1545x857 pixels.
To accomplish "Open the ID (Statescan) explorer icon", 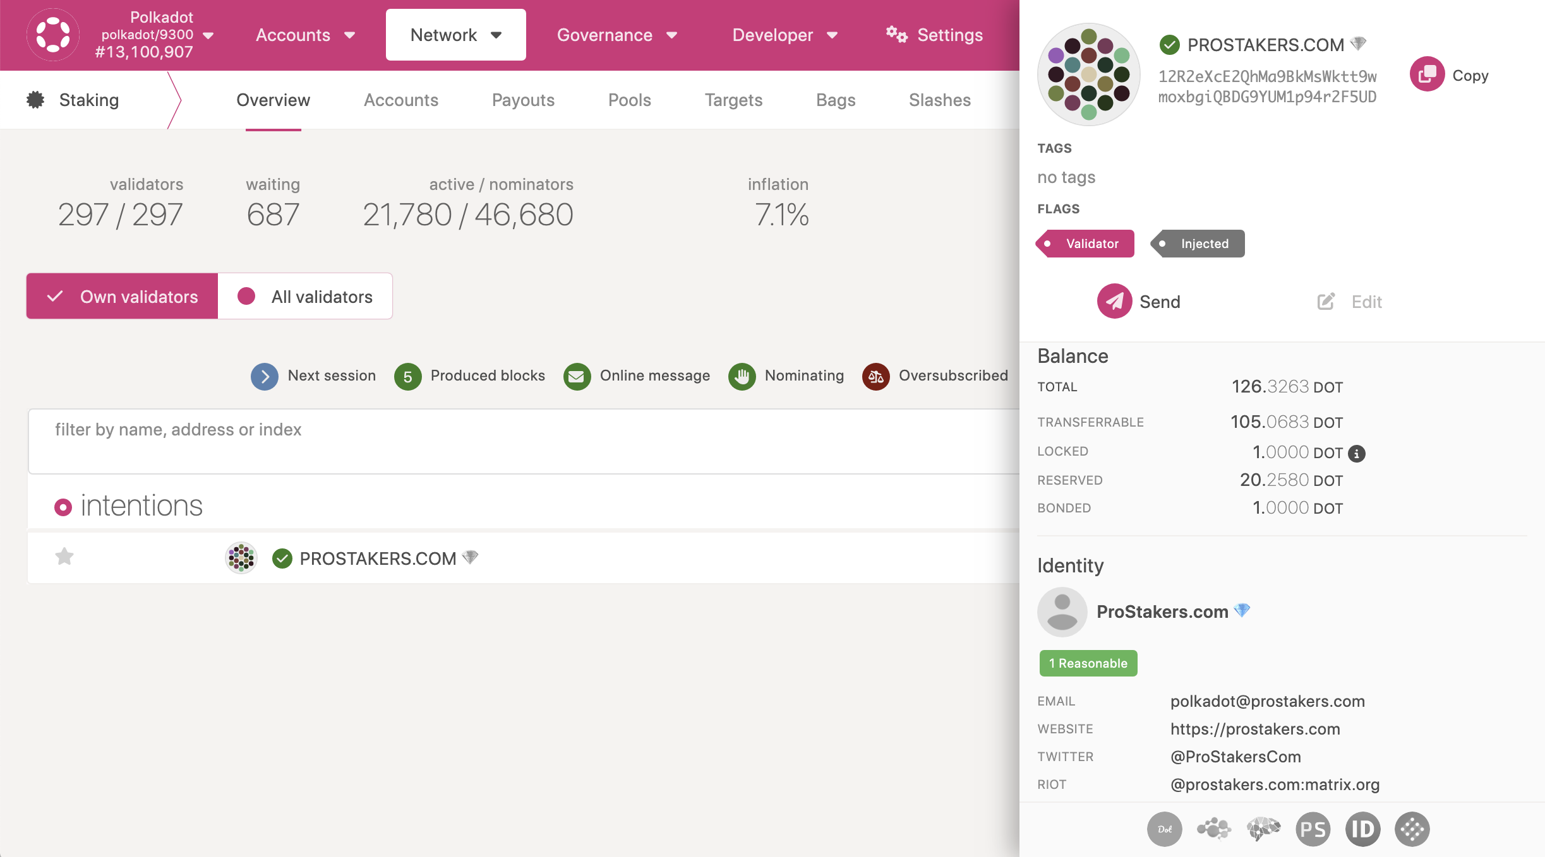I will click(1363, 829).
